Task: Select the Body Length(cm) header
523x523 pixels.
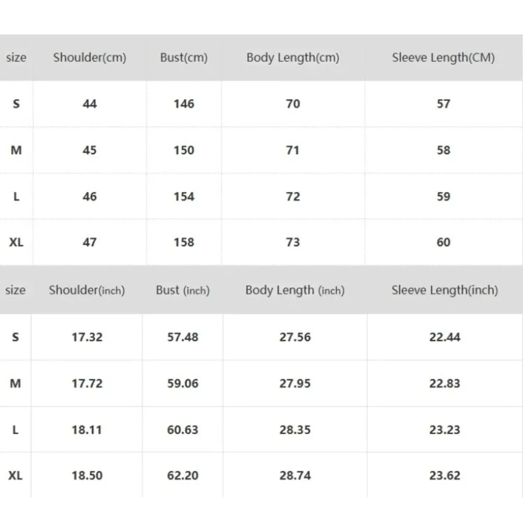Action: (293, 58)
